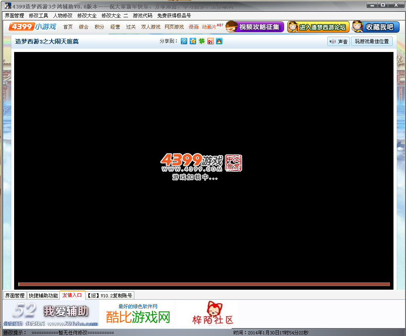The width and height of the screenshot is (406, 336).
Task: Open the 积分 category link
Action: [99, 27]
